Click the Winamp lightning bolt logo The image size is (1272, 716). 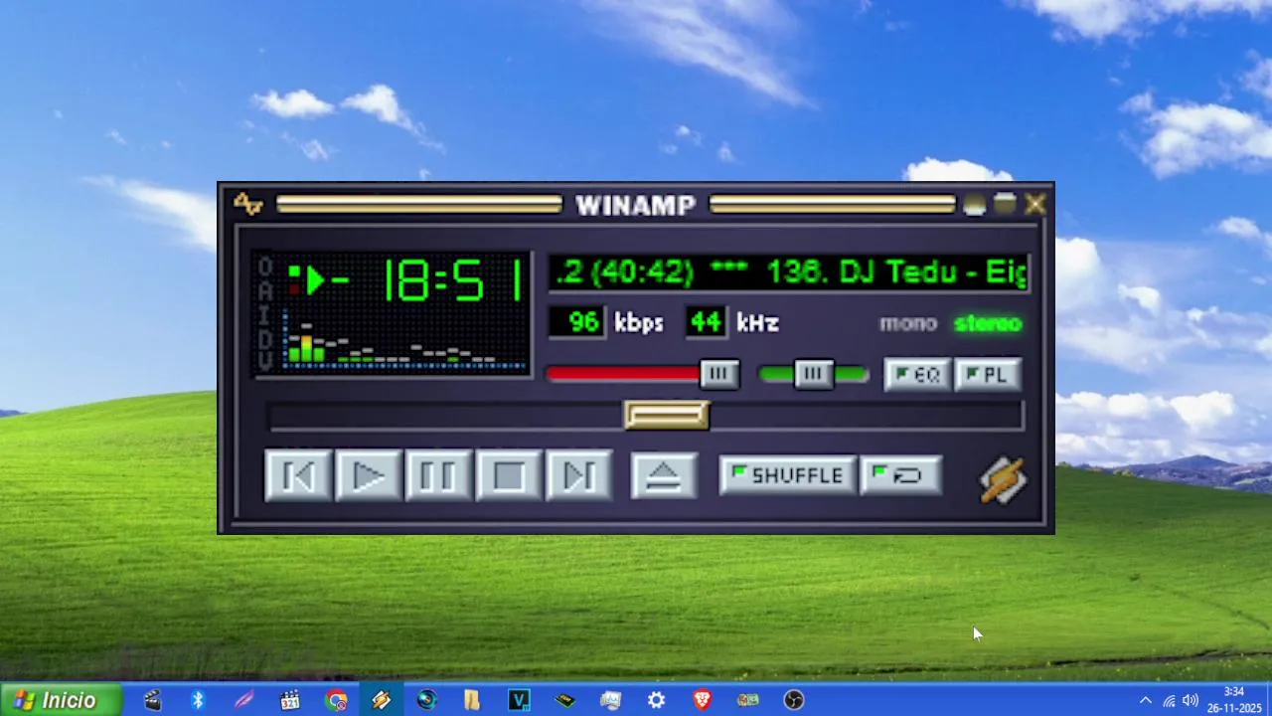[1003, 480]
